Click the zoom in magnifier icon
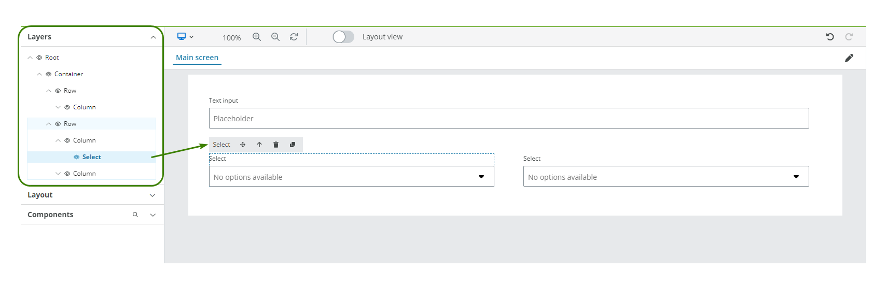Image resolution: width=887 pixels, height=284 pixels. 257,37
